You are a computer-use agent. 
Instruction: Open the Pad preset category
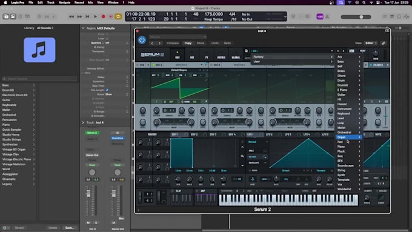point(348,142)
